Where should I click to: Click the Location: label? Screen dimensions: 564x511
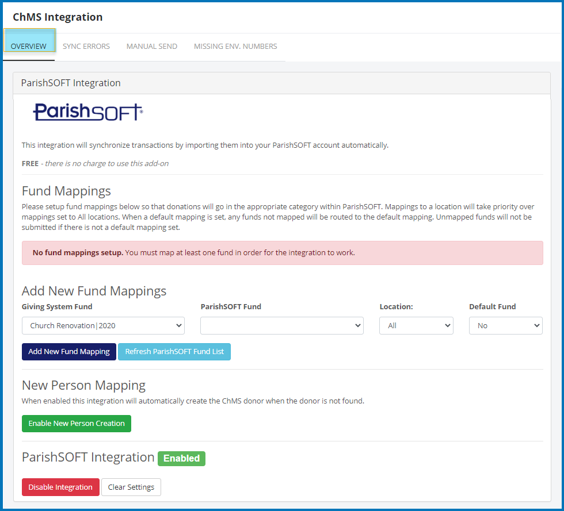tap(397, 306)
